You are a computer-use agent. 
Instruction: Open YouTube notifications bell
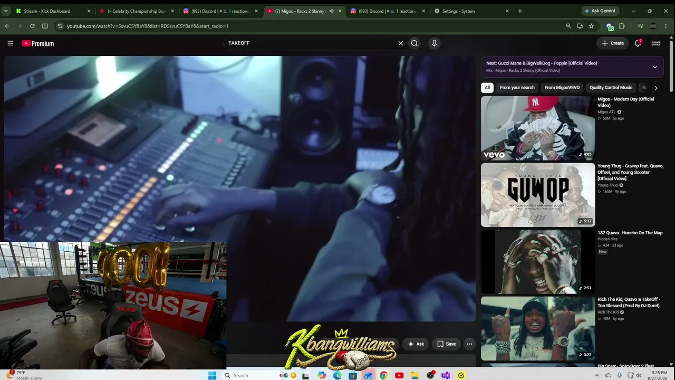click(638, 43)
